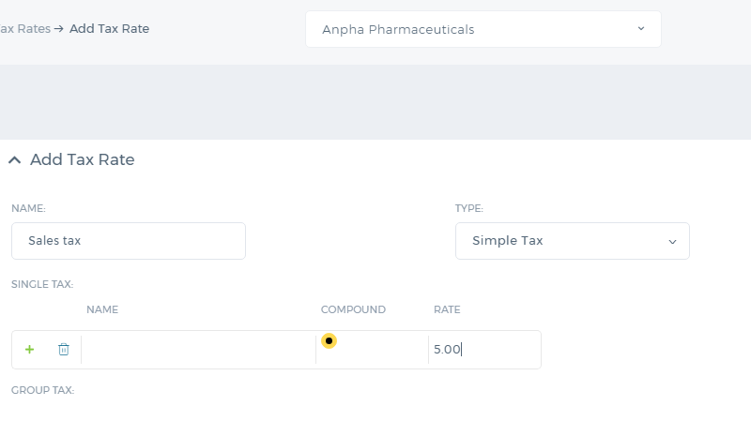Image resolution: width=751 pixels, height=421 pixels.
Task: Delete the tax row with trash icon
Action: pyautogui.click(x=64, y=350)
